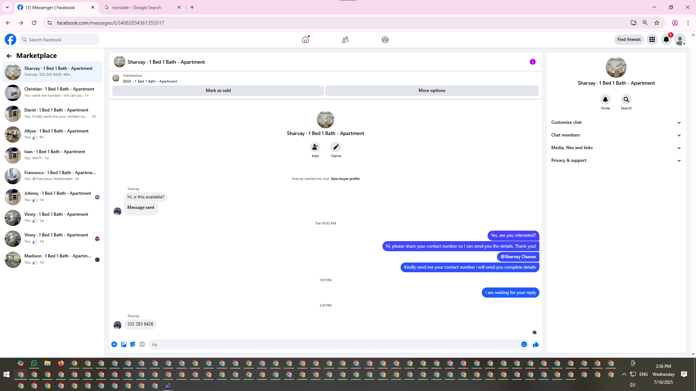This screenshot has width=696, height=391.
Task: Open the David apartment conversation
Action: (x=52, y=113)
